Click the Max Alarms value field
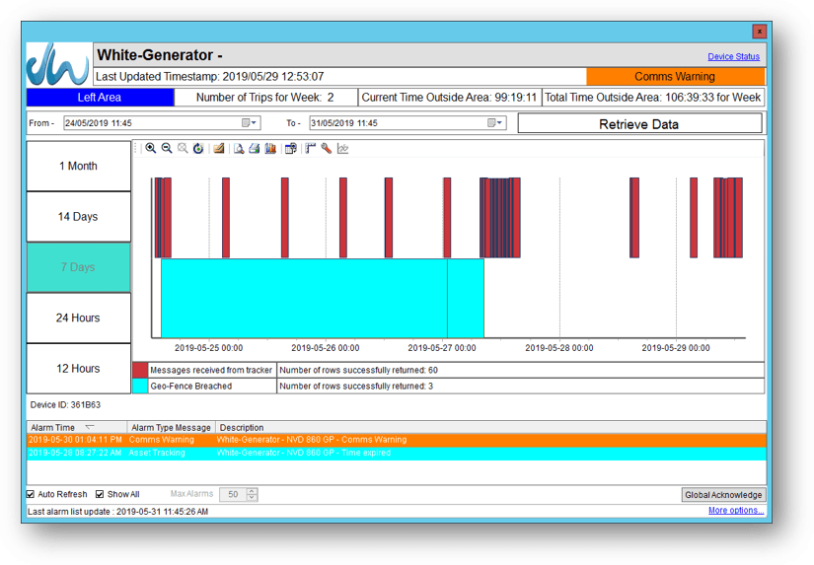Screen dimensions: 814x565 click(233, 494)
